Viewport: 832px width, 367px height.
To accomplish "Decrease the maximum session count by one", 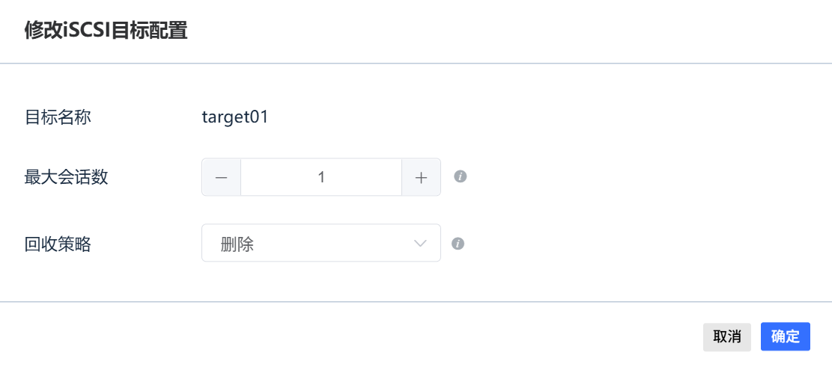I will click(x=221, y=177).
